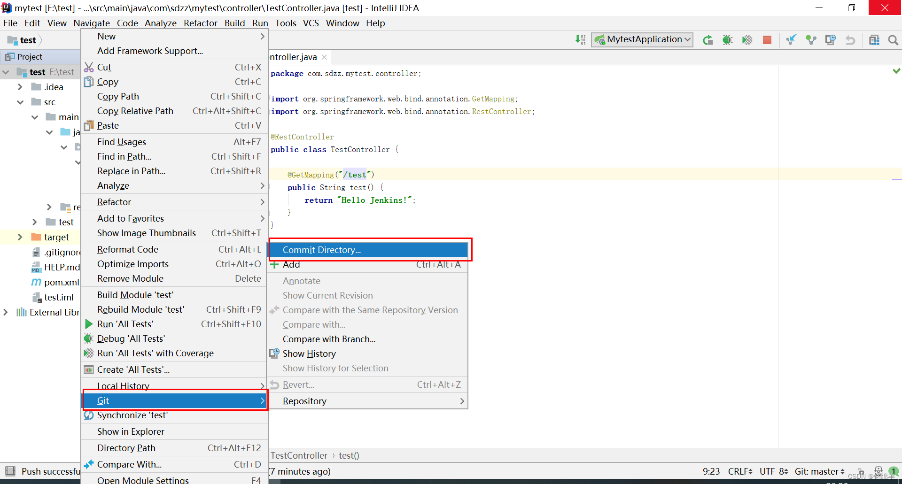Click the Paste clipboard icon in context menu

coord(89,125)
